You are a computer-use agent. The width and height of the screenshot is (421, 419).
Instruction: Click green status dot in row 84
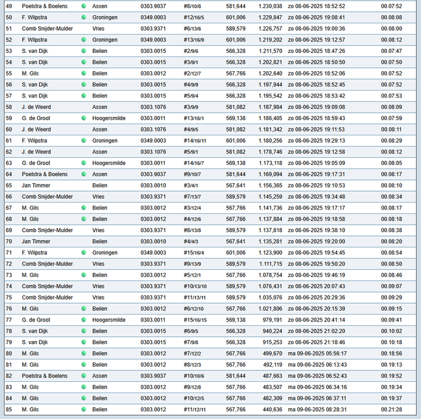pos(84,398)
